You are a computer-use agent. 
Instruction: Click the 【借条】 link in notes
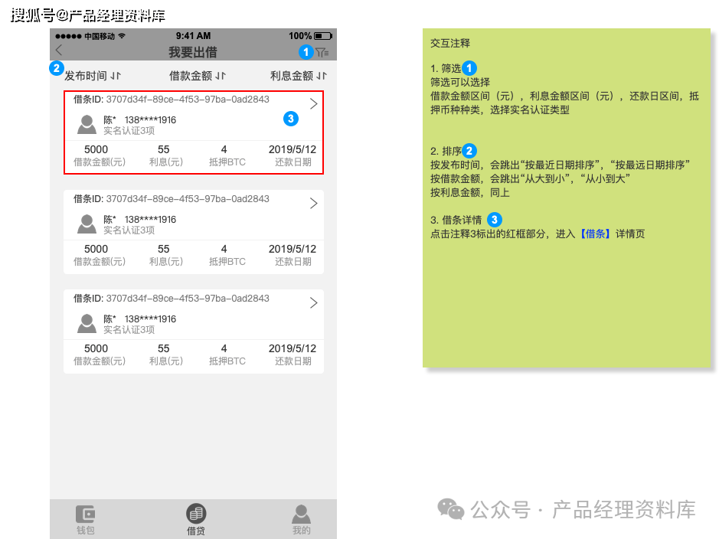595,234
